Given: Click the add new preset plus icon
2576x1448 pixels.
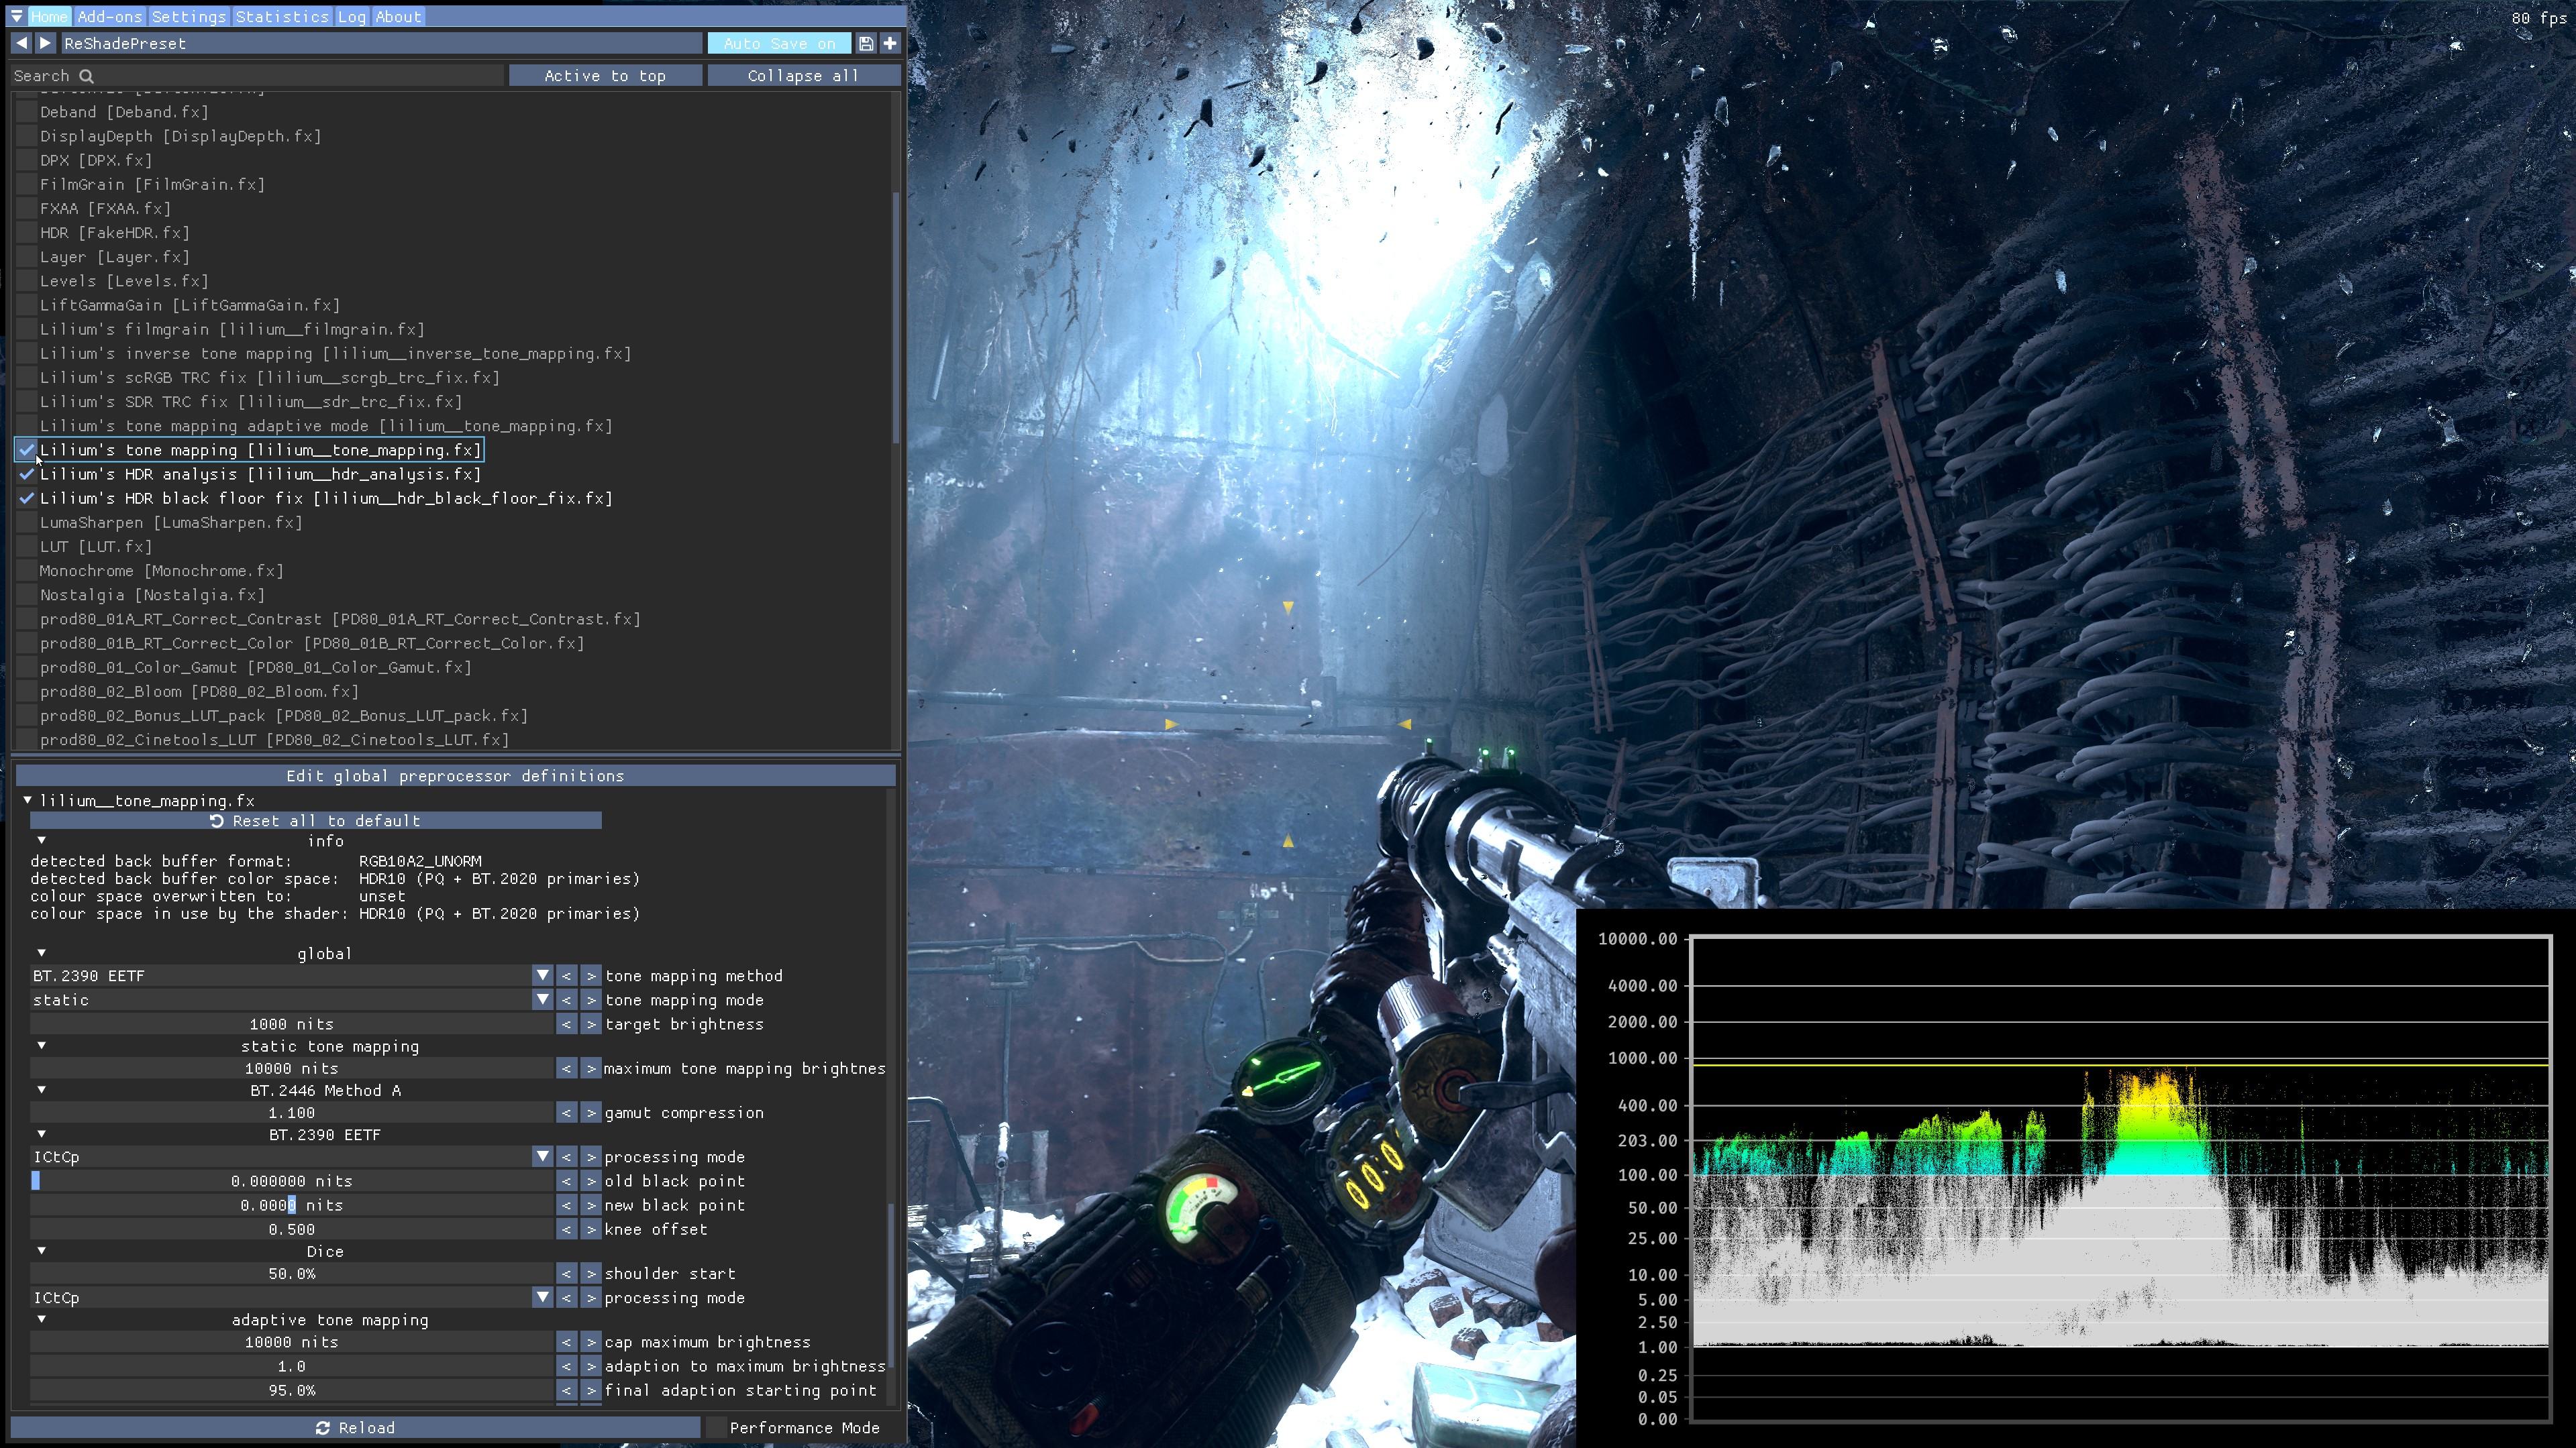Looking at the screenshot, I should pos(890,43).
